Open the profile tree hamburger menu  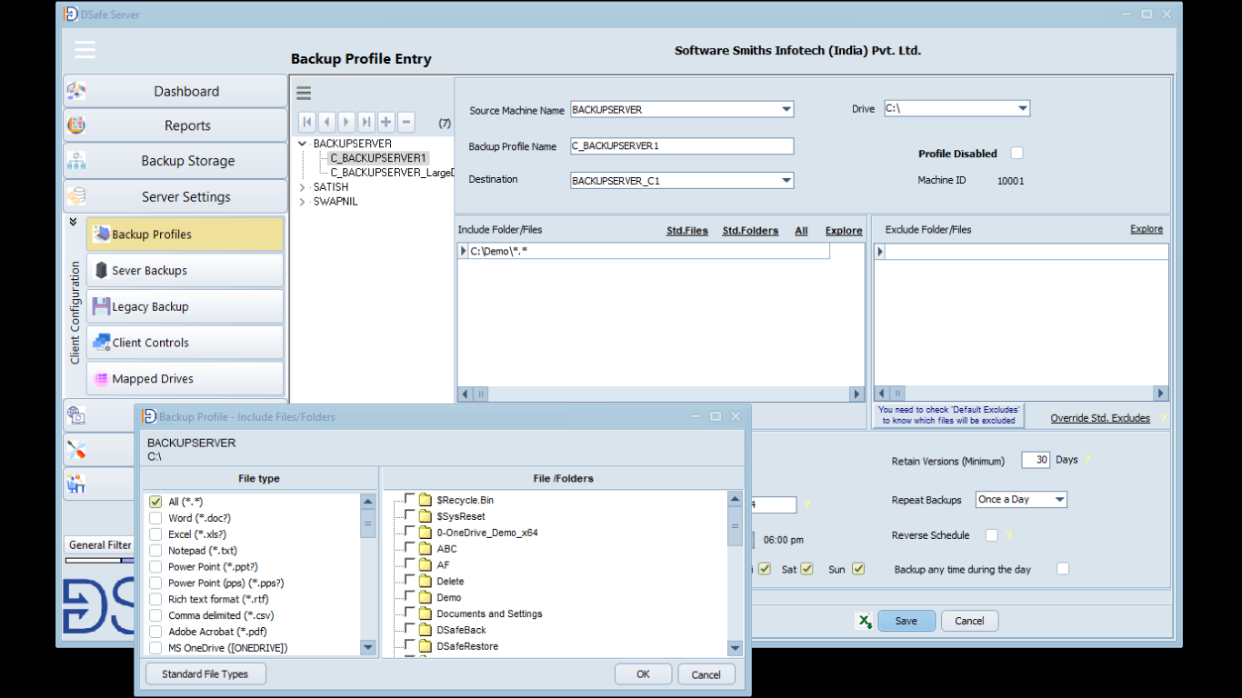tap(304, 93)
